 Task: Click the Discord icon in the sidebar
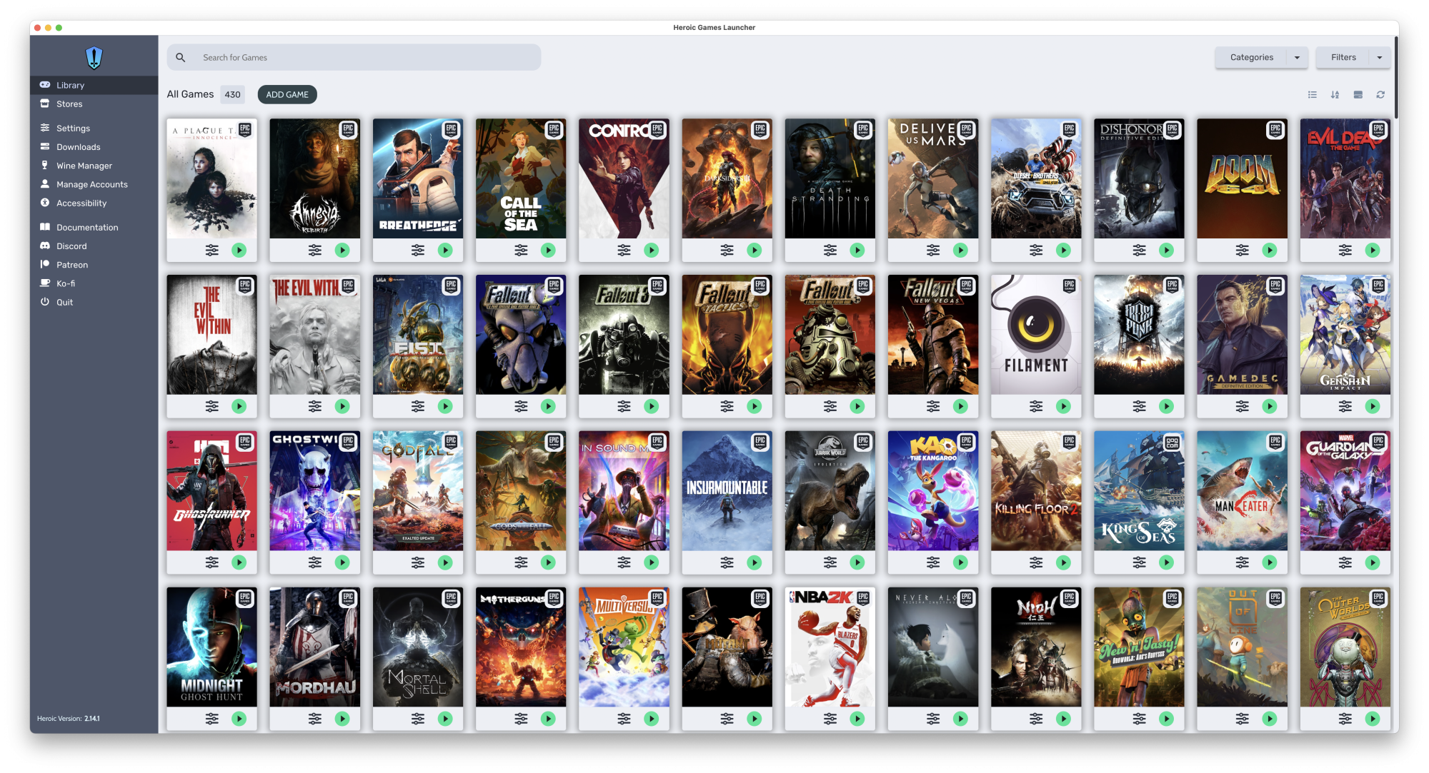[45, 246]
